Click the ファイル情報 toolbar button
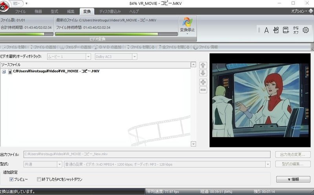This screenshot has height=195, width=314. (x=206, y=47)
